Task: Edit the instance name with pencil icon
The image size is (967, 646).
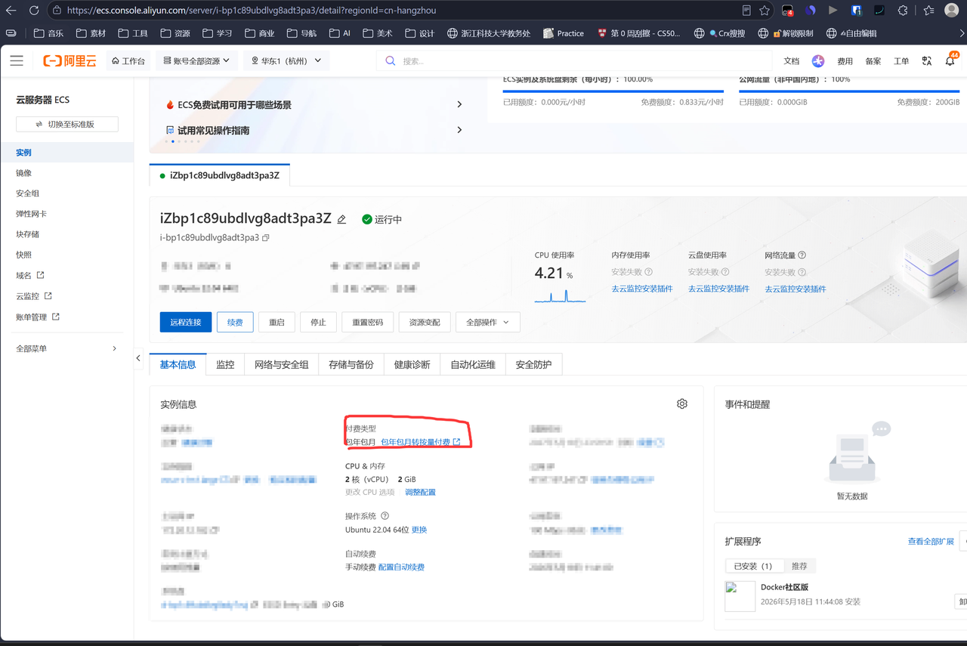Action: tap(341, 219)
